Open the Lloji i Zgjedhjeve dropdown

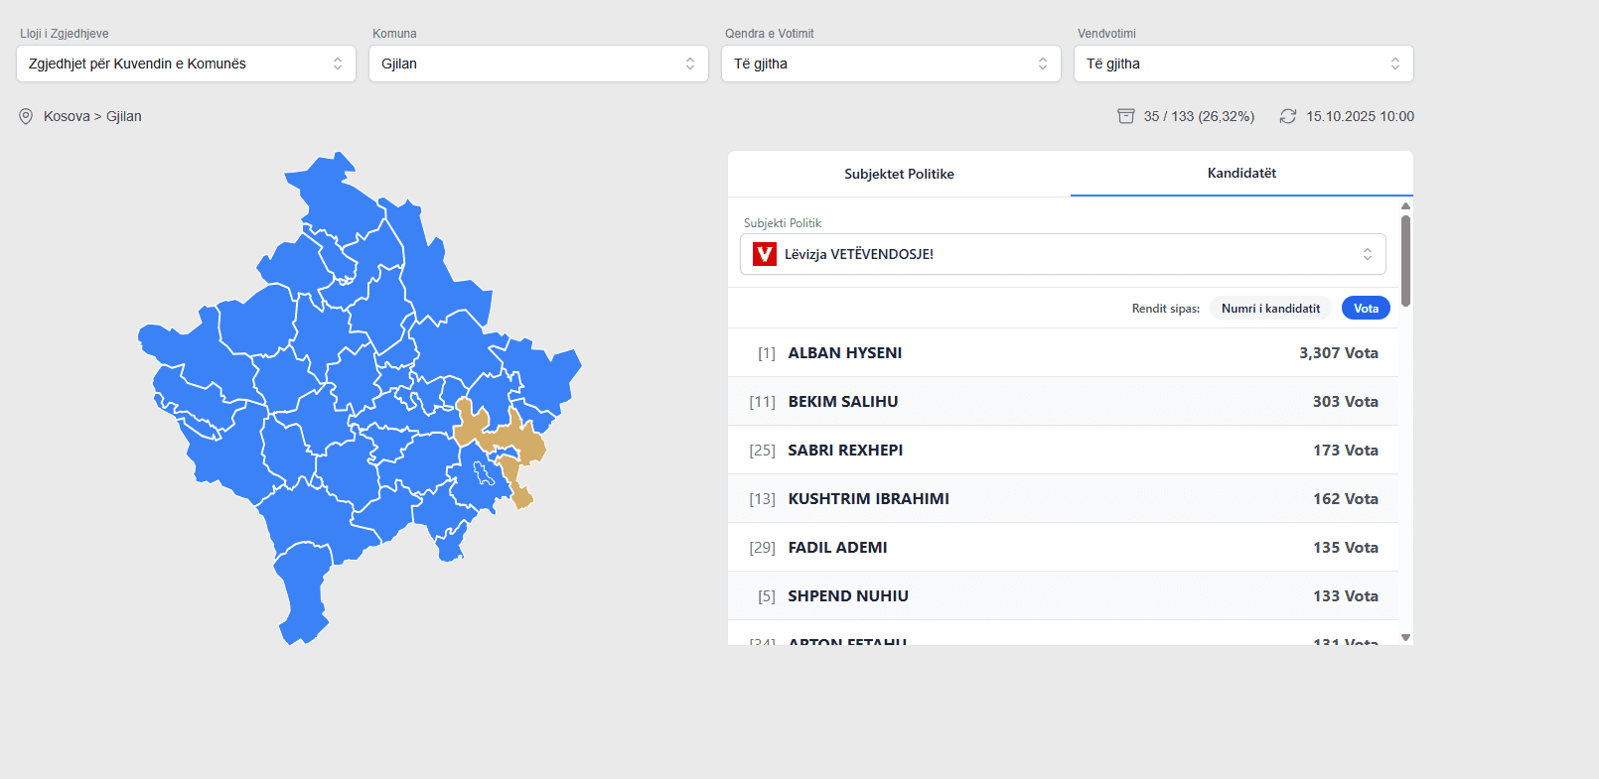click(x=186, y=64)
